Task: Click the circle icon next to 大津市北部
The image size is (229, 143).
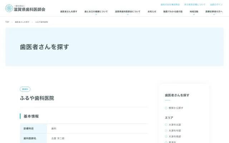Action: tap(166, 125)
